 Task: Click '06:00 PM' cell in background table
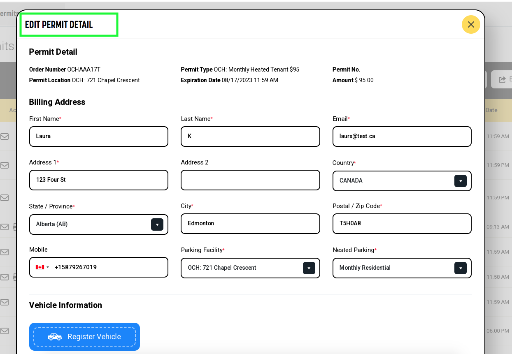pos(498,331)
